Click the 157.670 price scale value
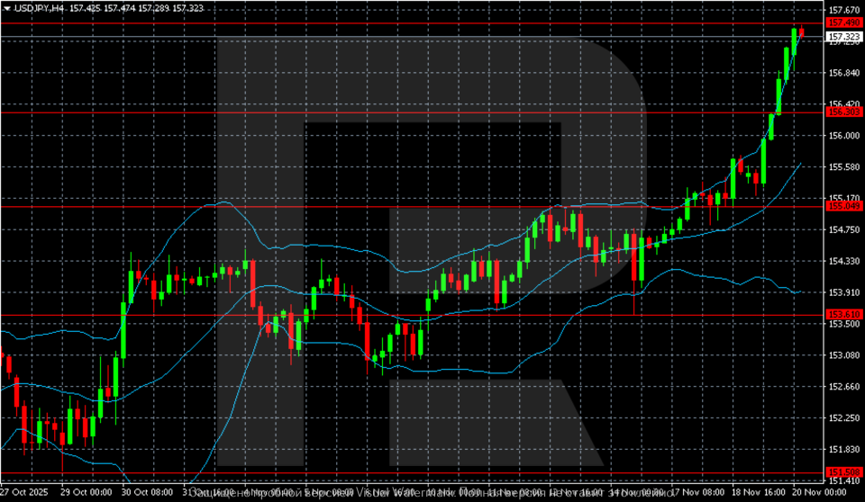 coord(843,9)
